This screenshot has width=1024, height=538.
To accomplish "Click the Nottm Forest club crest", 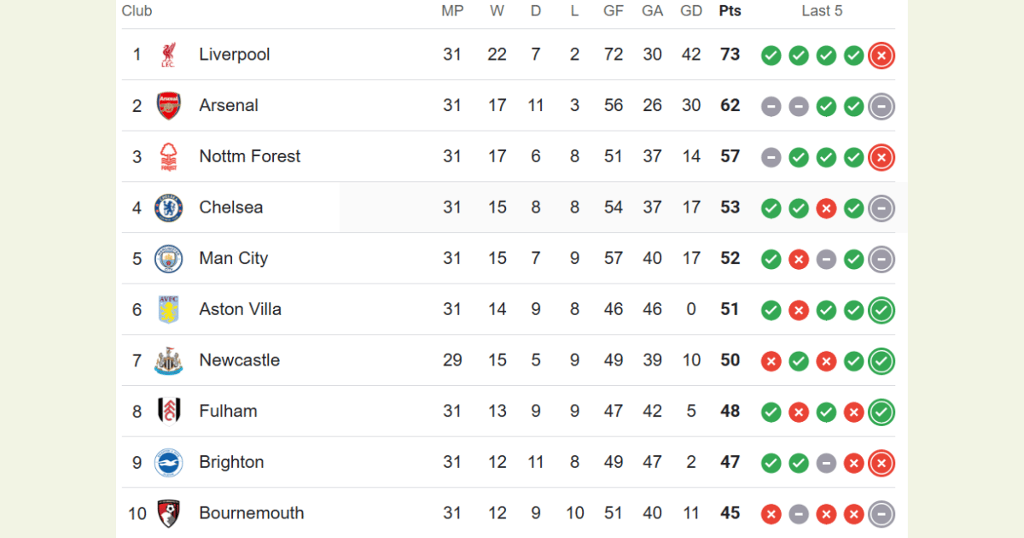I will pyautogui.click(x=168, y=156).
